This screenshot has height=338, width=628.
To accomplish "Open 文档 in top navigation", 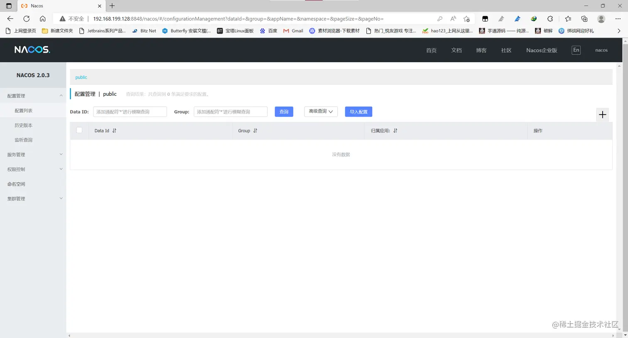I will click(x=456, y=50).
